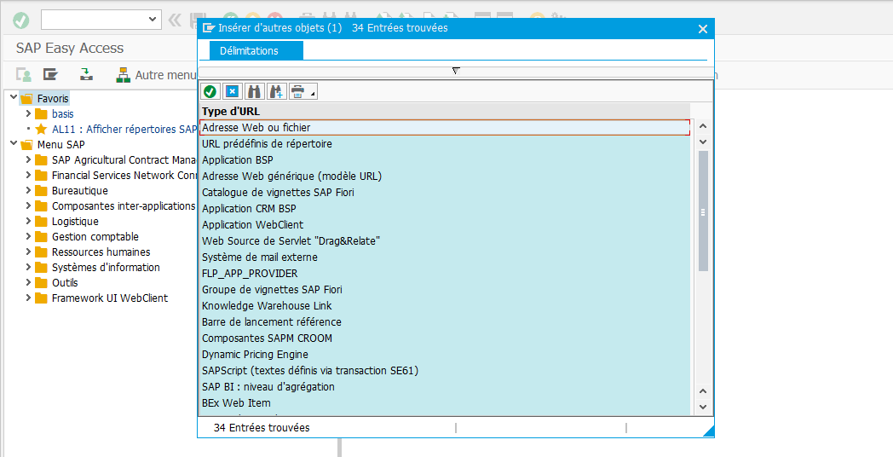Open the transaction command field dropdown

(153, 19)
